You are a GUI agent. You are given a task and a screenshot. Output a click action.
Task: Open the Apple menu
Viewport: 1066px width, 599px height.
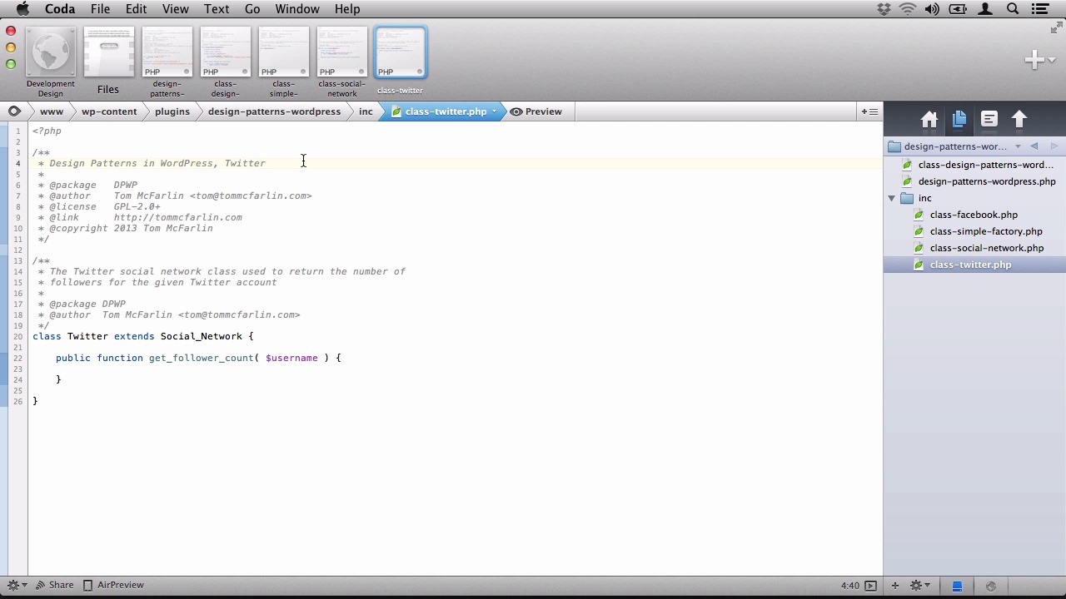tap(22, 9)
